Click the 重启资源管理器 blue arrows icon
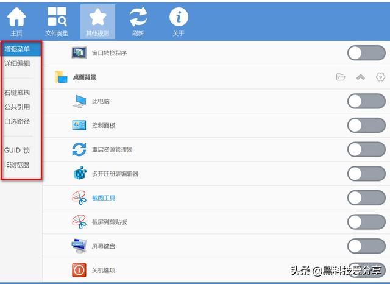Image resolution: width=390 pixels, height=284 pixels. (x=79, y=149)
